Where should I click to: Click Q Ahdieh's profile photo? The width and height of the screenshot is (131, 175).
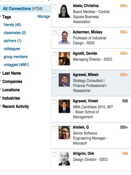pos(64,132)
